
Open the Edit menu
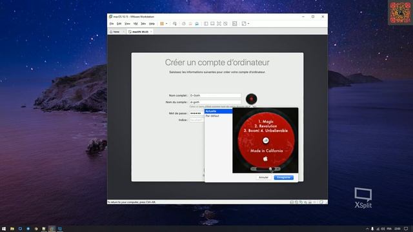(119, 24)
